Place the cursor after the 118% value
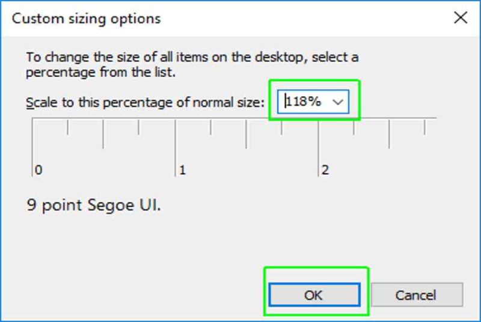Viewport: 481px width, 322px height. [323, 102]
